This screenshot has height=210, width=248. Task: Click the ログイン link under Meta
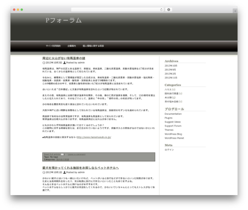[169, 150]
